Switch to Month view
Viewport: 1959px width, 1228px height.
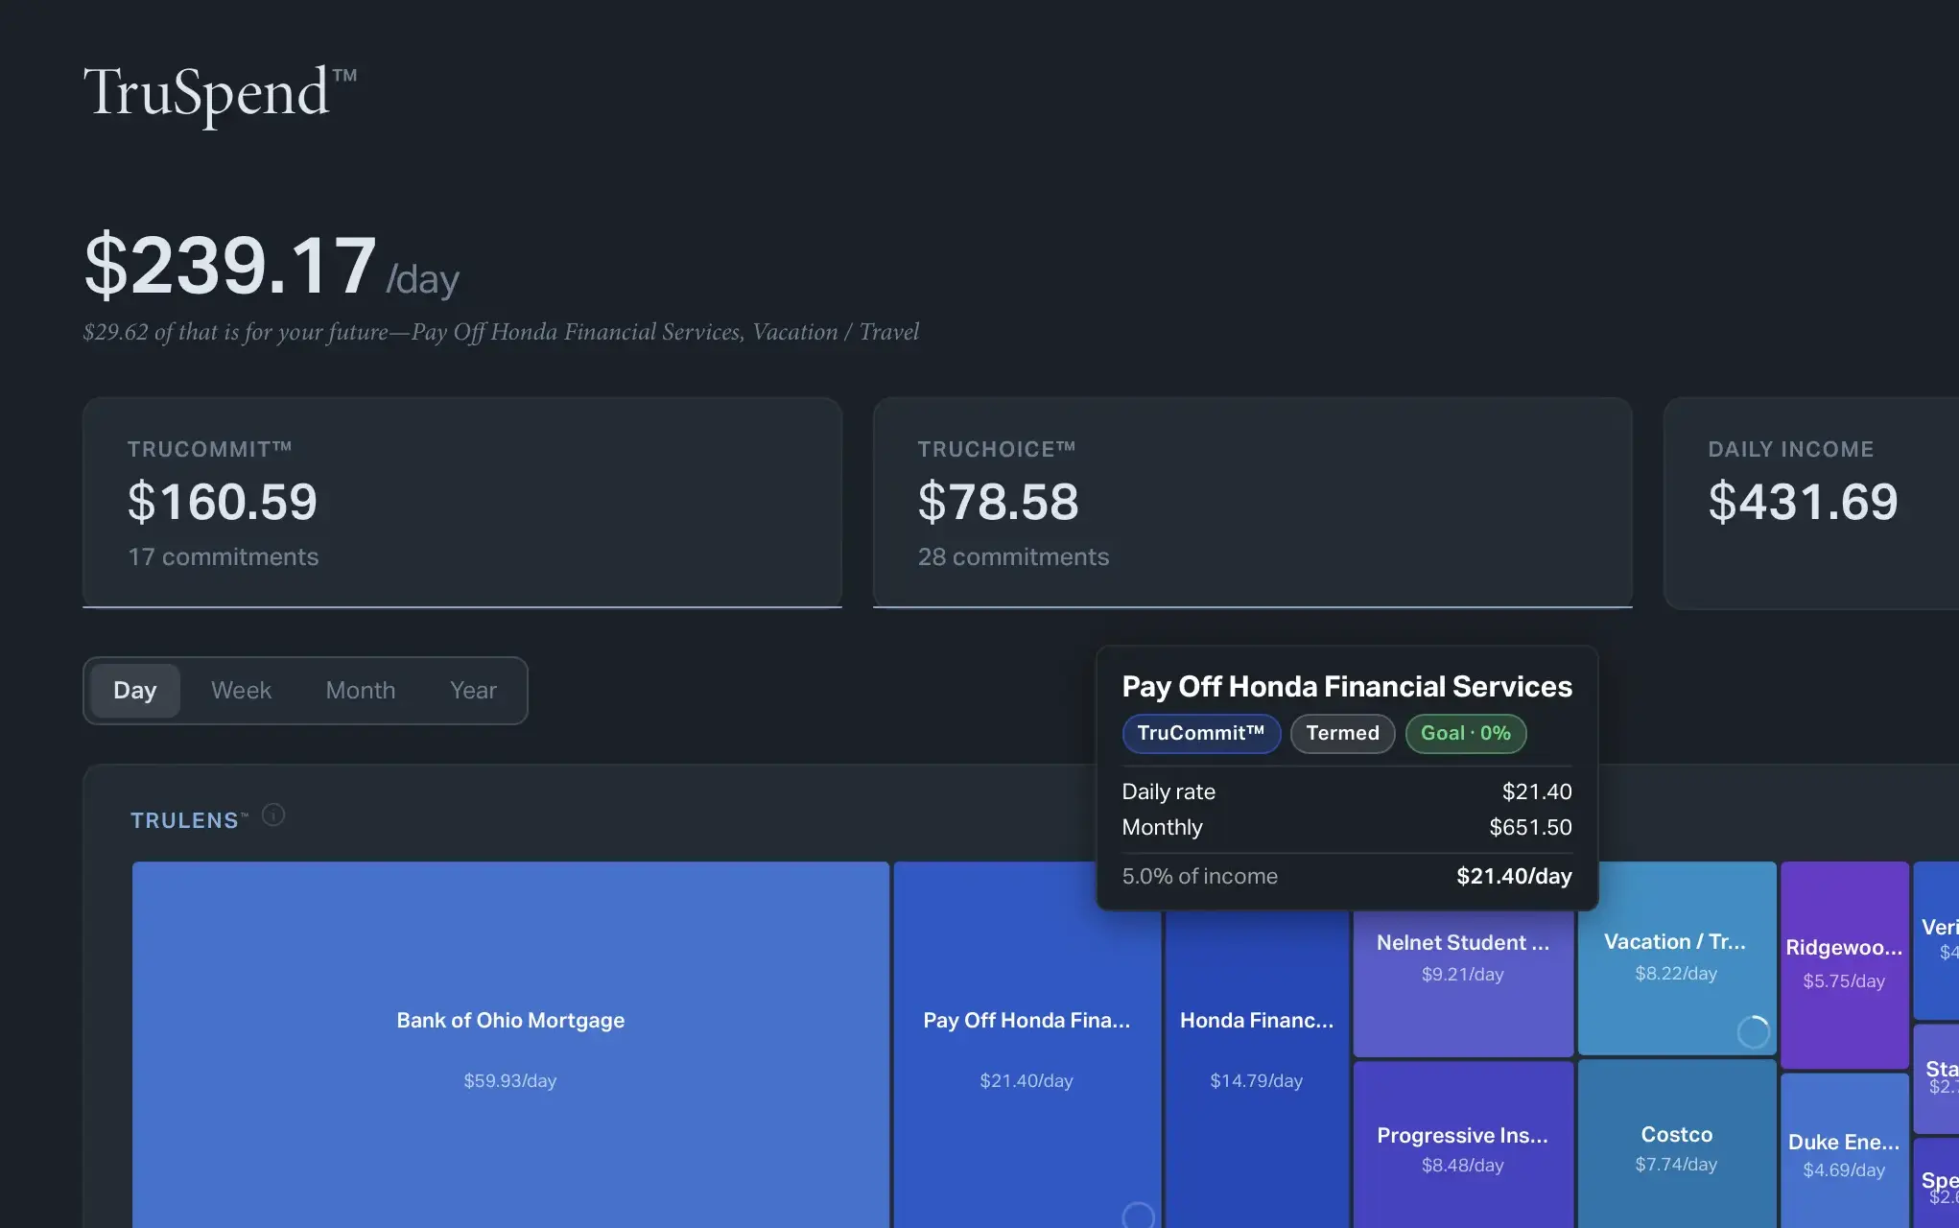coord(360,691)
